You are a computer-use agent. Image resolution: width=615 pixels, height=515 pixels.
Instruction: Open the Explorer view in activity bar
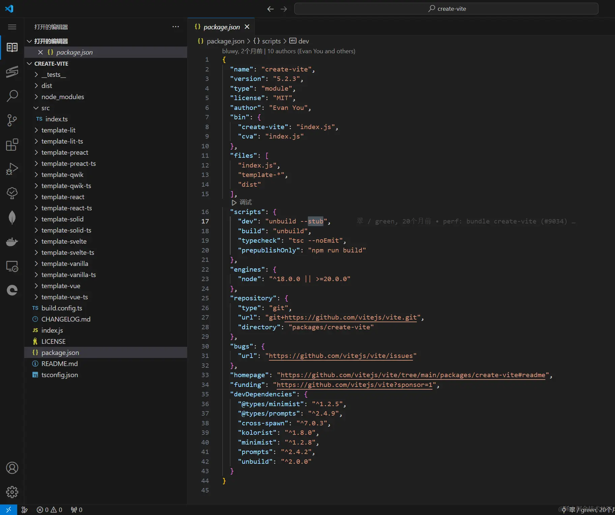(12, 47)
